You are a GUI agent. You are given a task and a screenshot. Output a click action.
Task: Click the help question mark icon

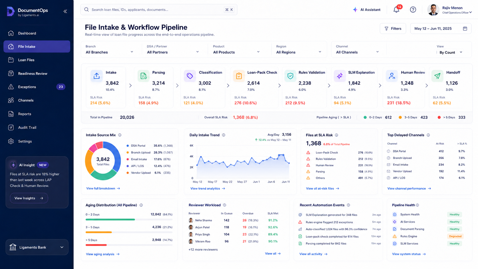(413, 10)
